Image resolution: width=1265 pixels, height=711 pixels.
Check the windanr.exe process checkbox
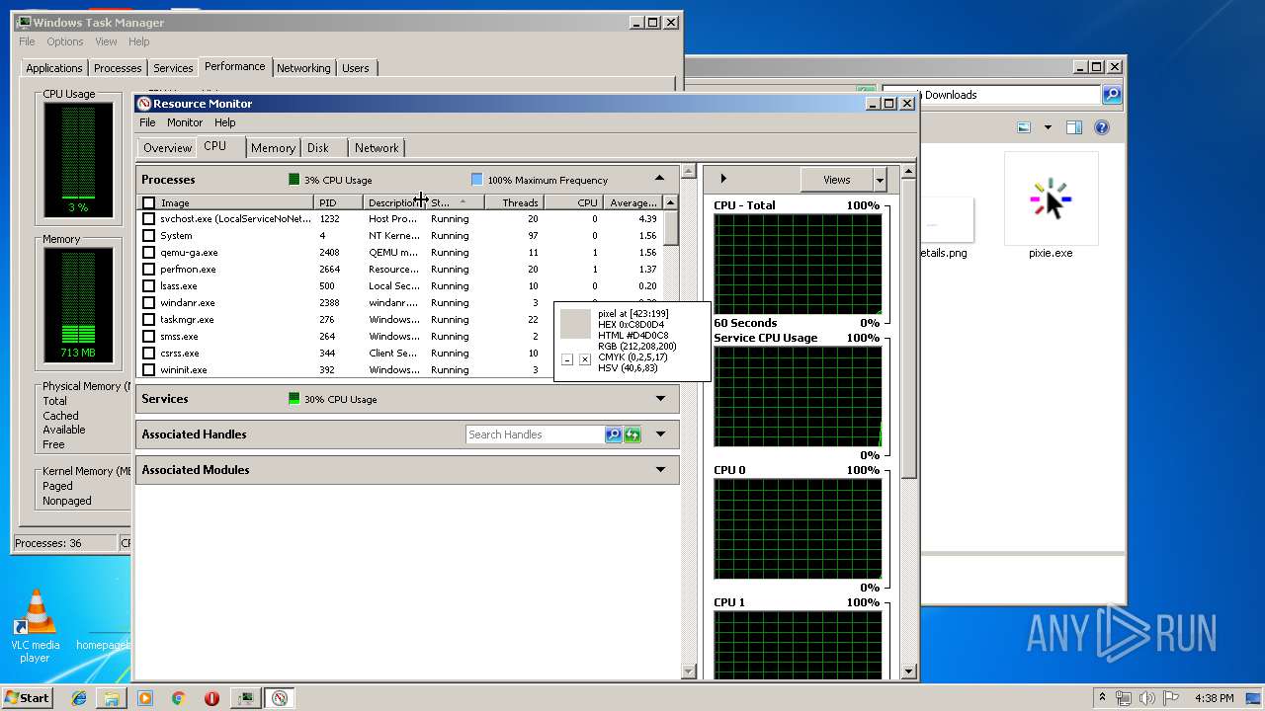pos(148,303)
